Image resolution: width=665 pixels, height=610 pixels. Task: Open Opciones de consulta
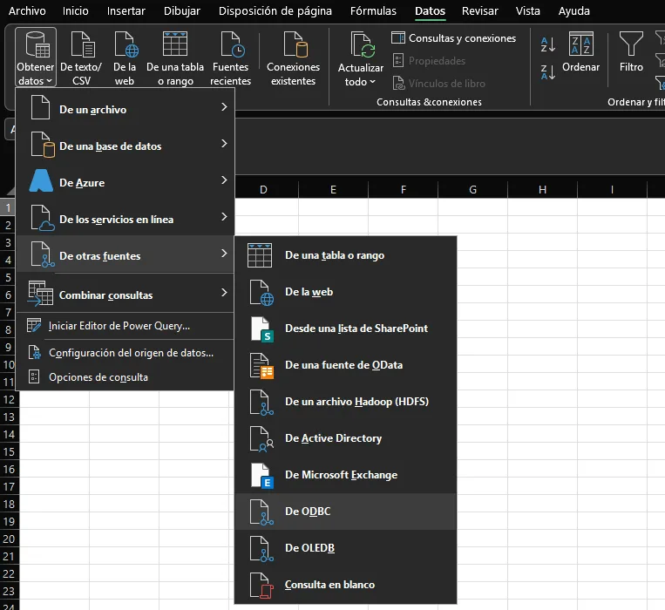[126, 376]
